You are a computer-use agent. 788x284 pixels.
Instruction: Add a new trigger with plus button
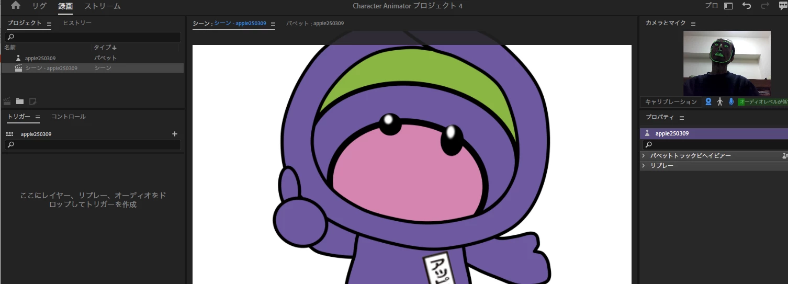175,134
